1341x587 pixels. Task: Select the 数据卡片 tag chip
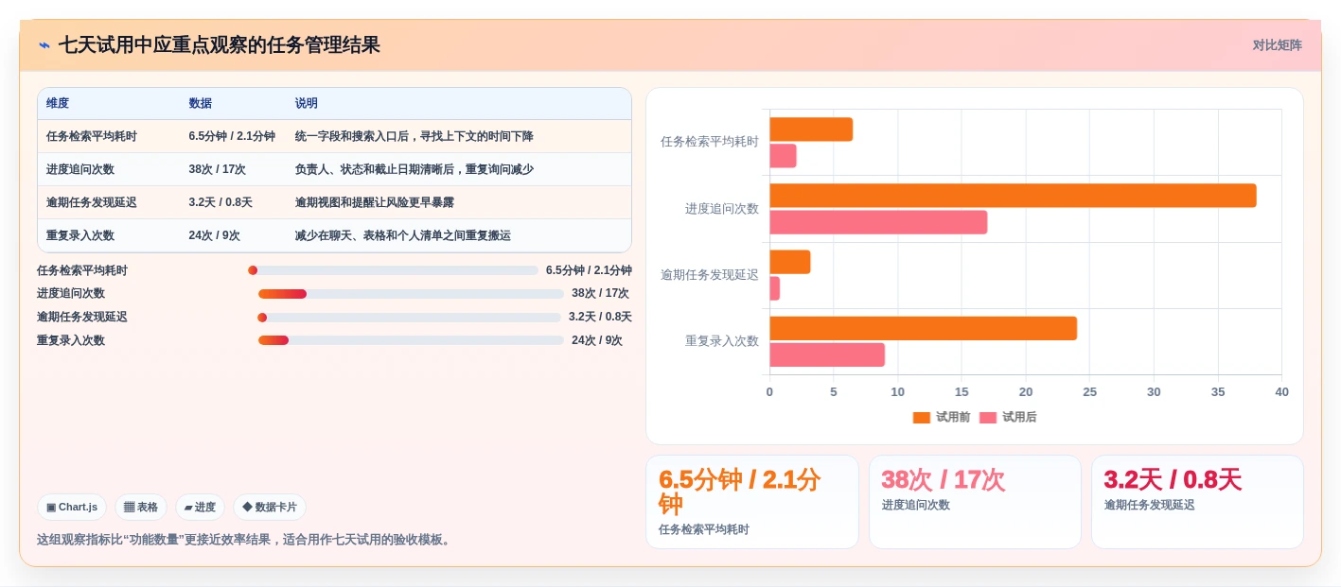(x=270, y=507)
